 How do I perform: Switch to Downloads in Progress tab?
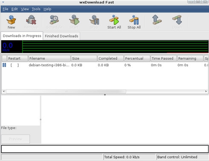pos(22,36)
